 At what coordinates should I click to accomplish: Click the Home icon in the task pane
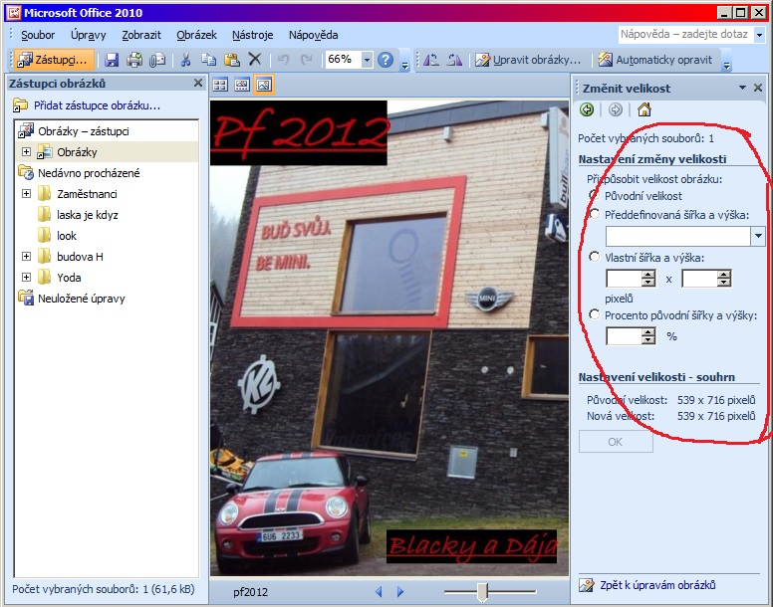click(644, 110)
